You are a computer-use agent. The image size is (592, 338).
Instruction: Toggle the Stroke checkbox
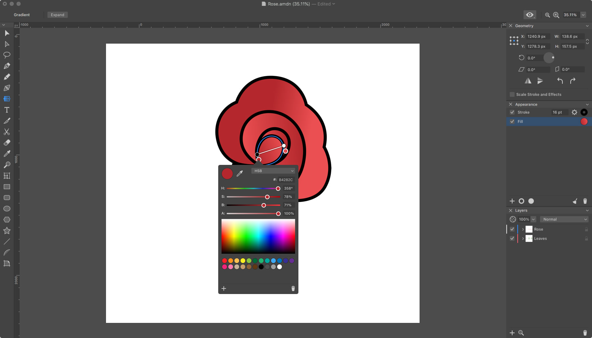point(512,112)
